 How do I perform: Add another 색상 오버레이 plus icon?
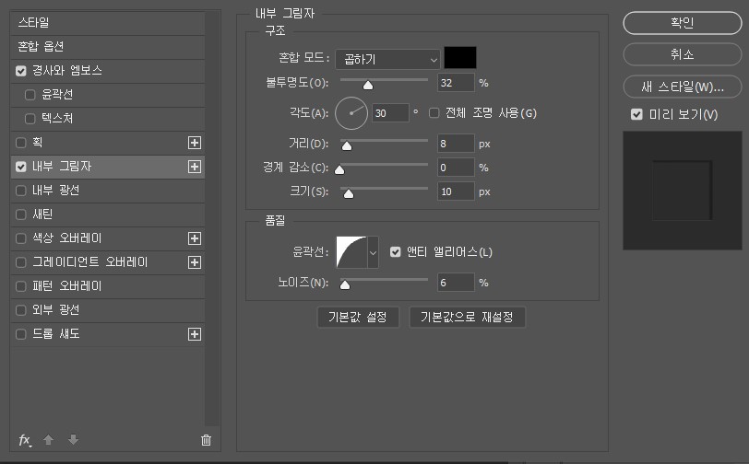[x=195, y=238]
